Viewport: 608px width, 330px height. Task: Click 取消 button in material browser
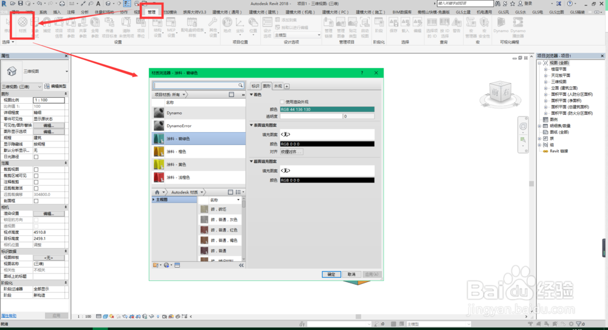(351, 274)
